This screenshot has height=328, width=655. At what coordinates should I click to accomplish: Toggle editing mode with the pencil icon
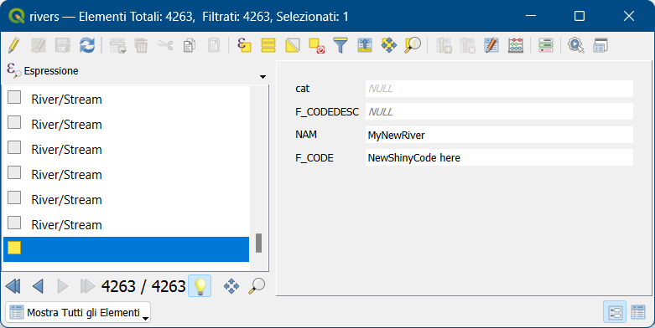point(14,45)
